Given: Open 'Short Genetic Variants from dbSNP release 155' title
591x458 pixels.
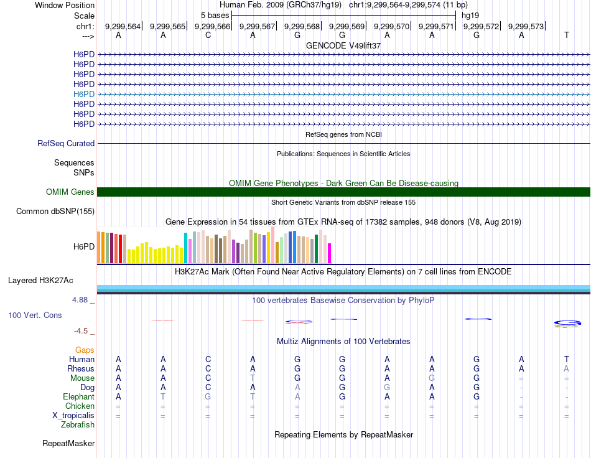Looking at the screenshot, I should (x=343, y=202).
